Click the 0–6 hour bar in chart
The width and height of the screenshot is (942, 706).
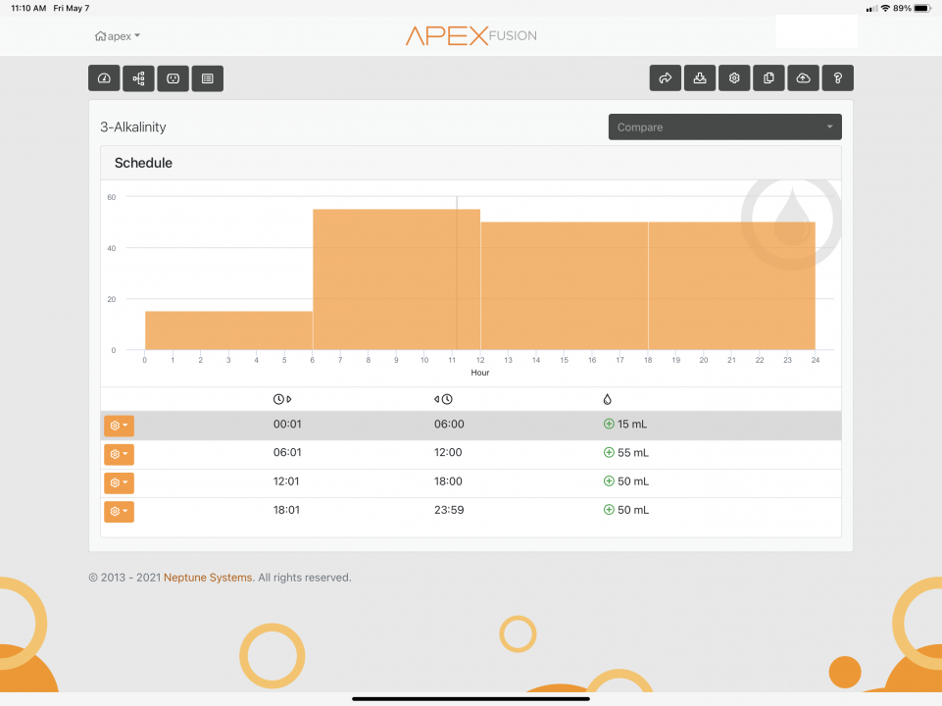[x=228, y=330]
